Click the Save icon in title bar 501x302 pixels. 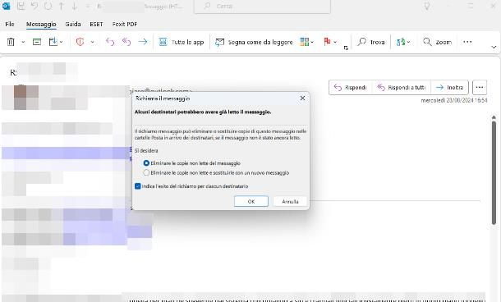[x=21, y=6]
